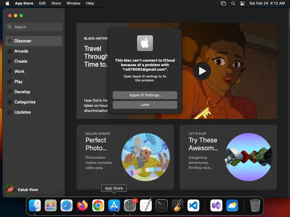The image size is (290, 217).
Task: Open the Trash from the Dock
Action: pyautogui.click(x=255, y=205)
